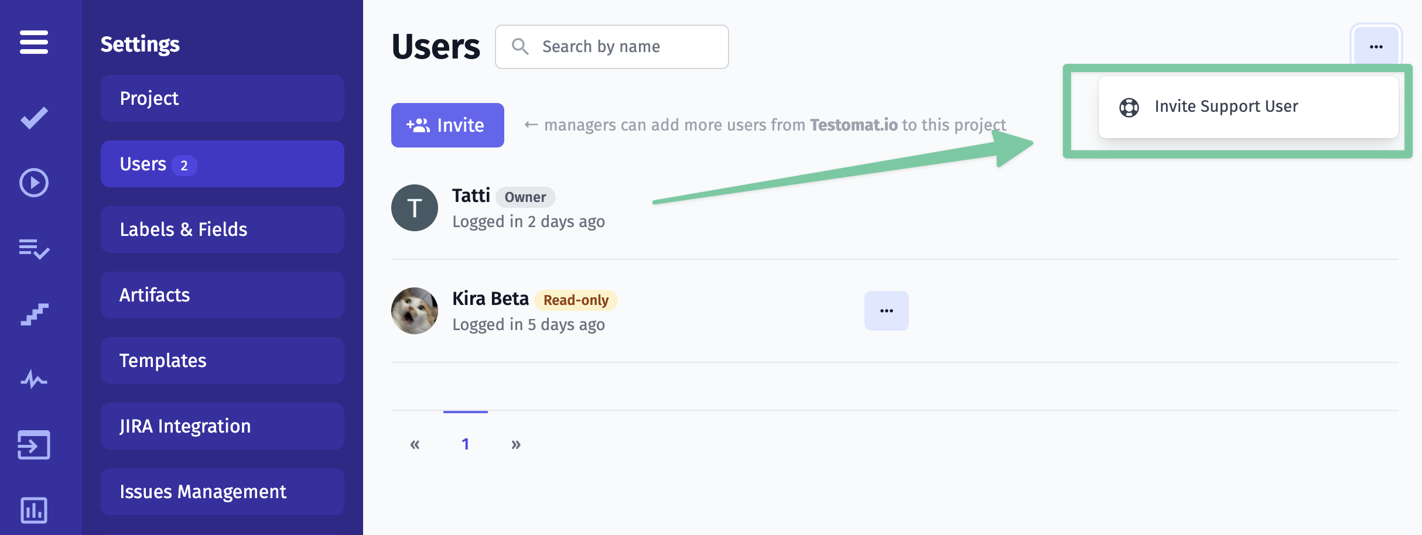Go to previous page of users

[x=415, y=444]
